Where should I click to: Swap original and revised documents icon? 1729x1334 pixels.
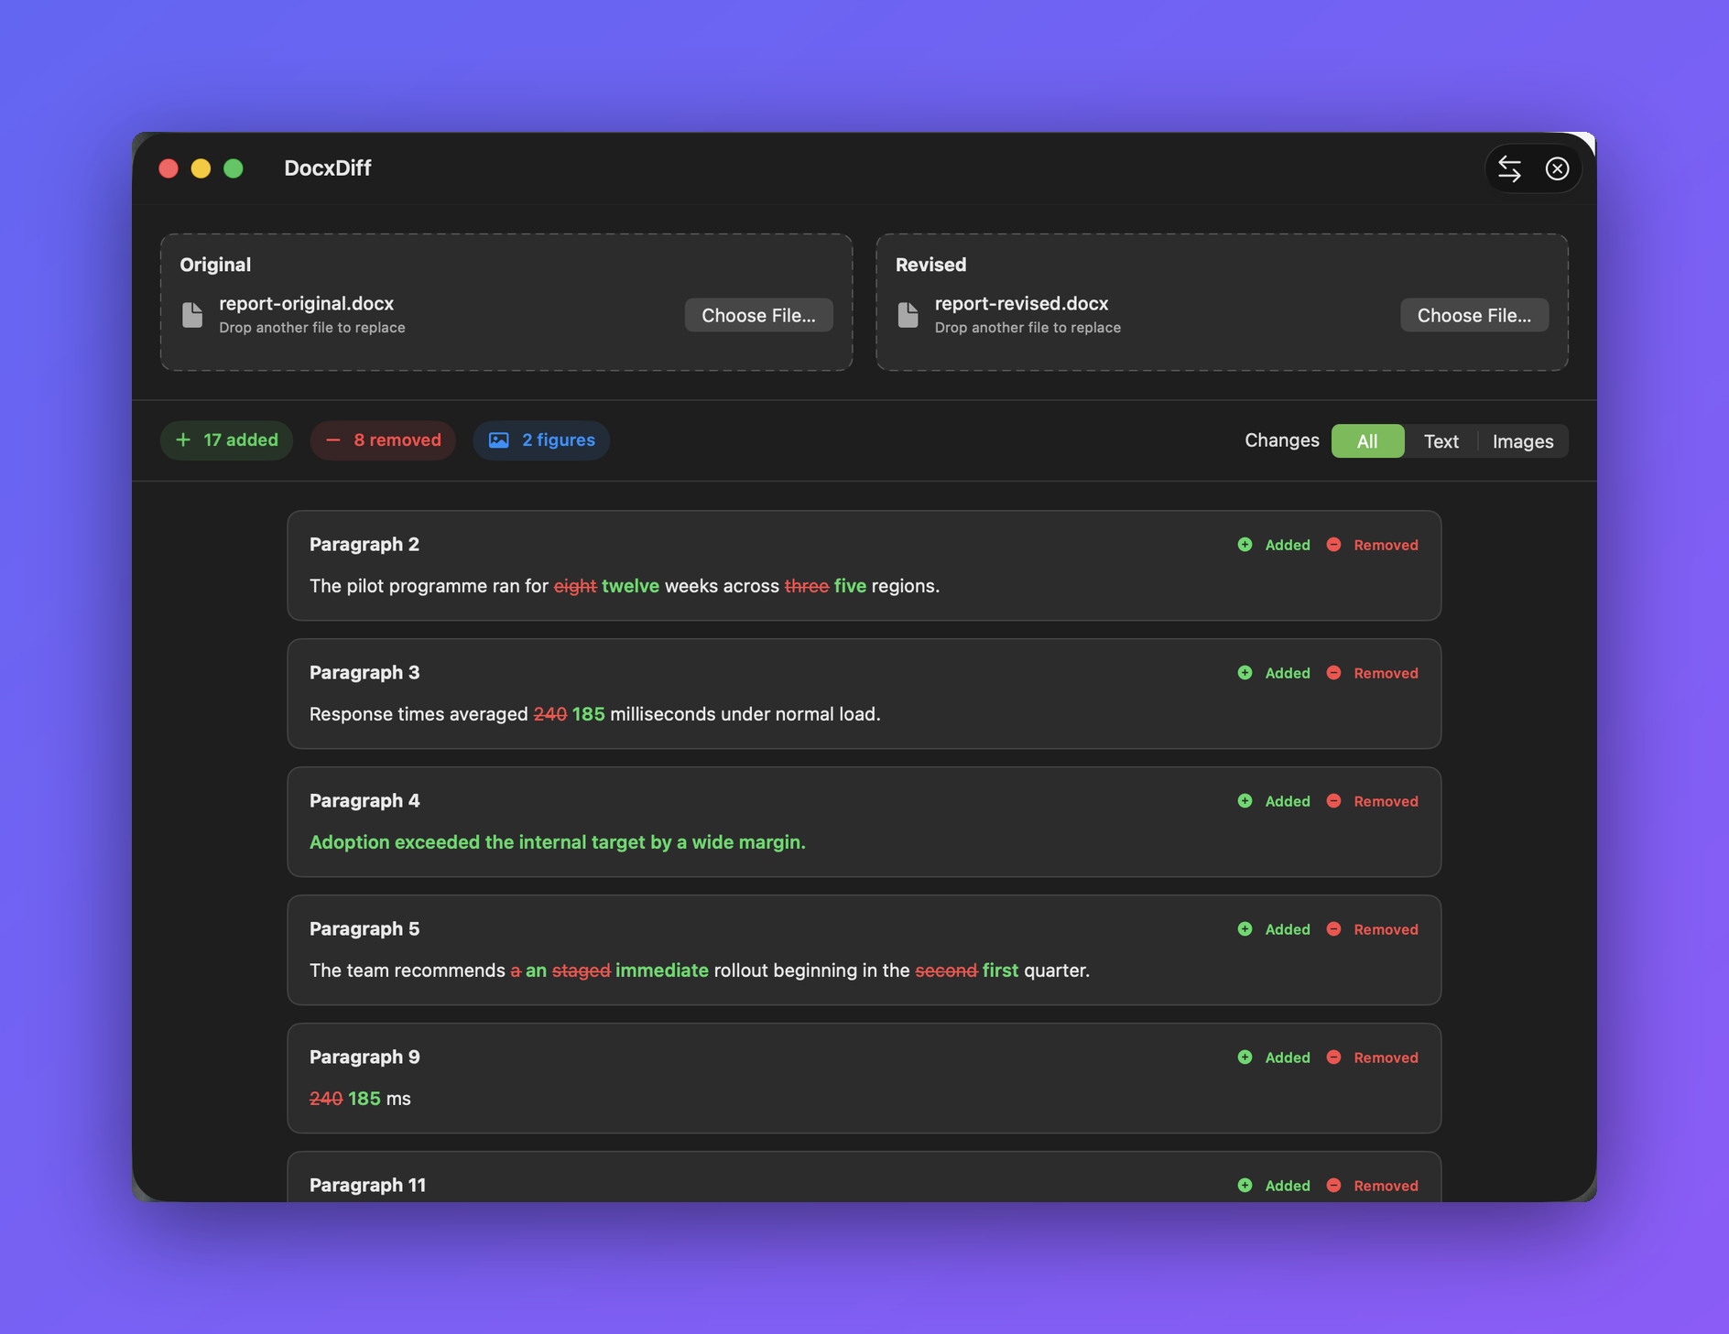(x=1509, y=168)
